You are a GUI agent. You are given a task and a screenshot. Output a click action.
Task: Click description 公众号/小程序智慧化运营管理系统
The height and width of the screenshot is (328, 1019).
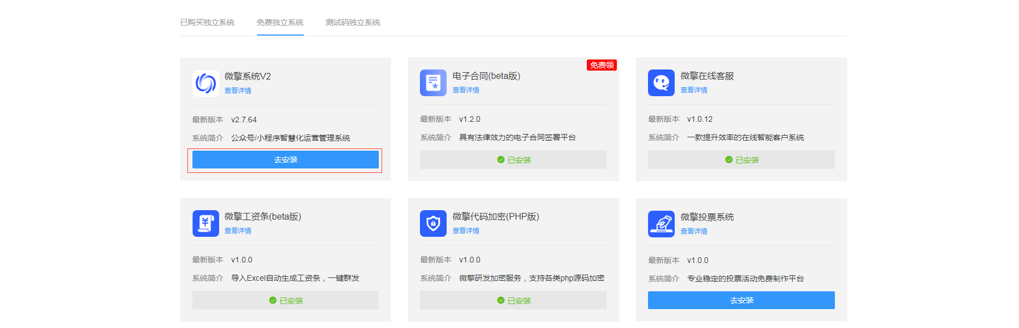click(291, 138)
